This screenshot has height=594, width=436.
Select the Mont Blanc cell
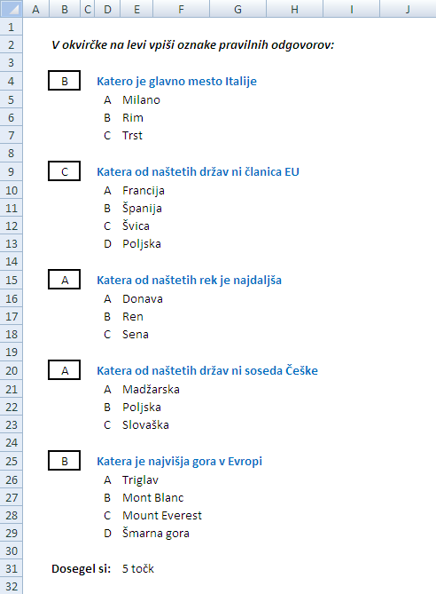(152, 498)
